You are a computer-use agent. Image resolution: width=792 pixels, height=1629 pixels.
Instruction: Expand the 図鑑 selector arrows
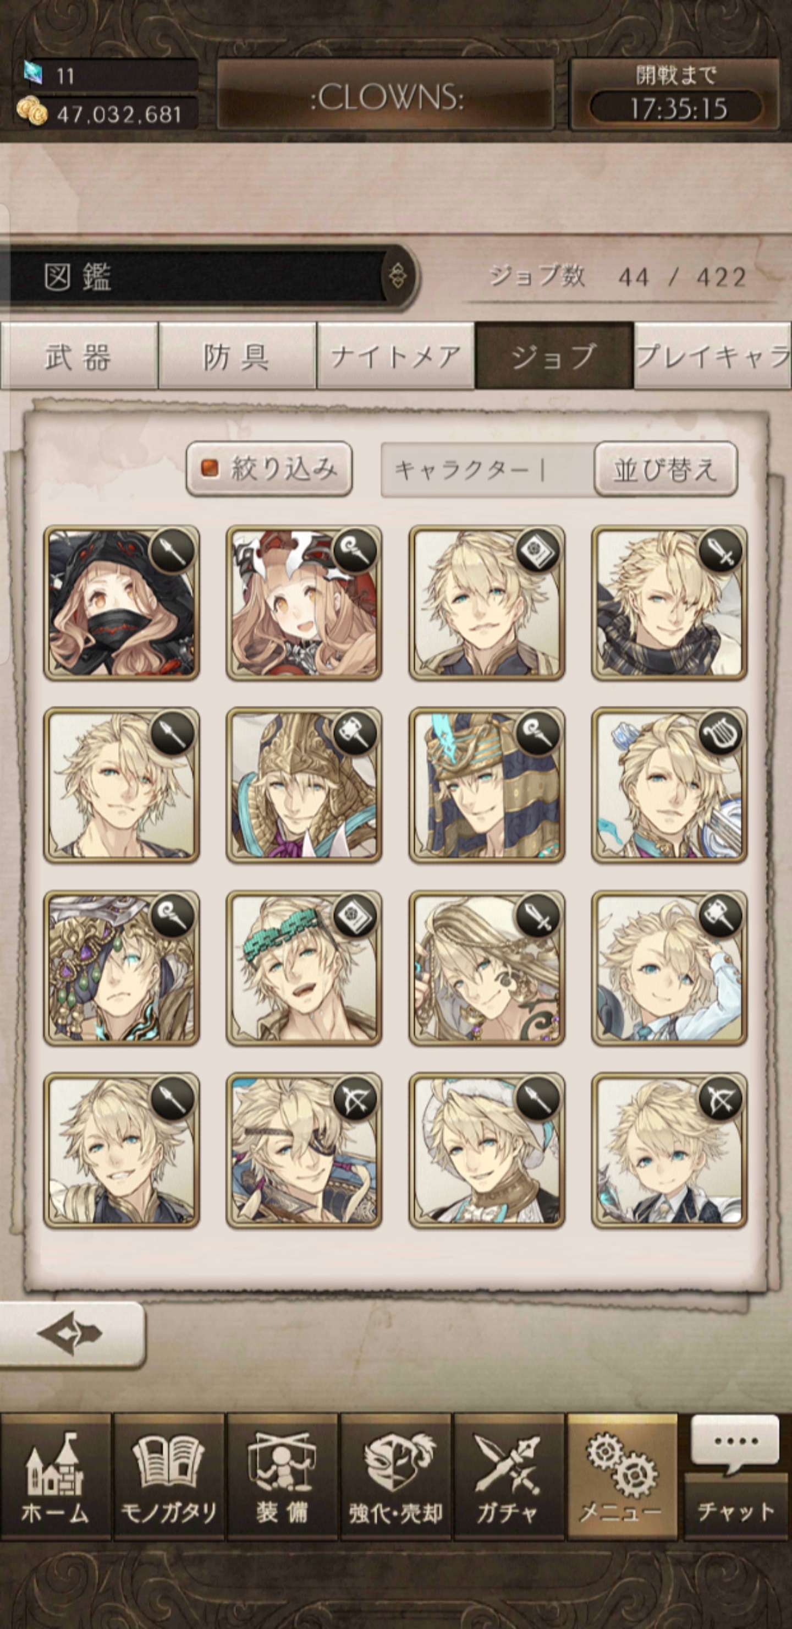point(398,276)
